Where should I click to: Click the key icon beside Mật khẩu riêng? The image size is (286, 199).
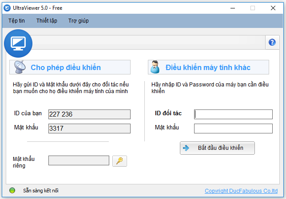coord(119,161)
